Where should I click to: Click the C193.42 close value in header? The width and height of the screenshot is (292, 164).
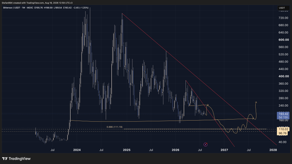(68, 8)
